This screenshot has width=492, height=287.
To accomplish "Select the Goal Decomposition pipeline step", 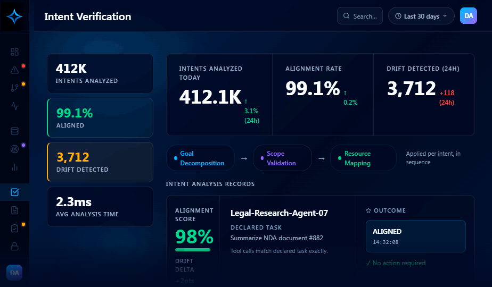I will pyautogui.click(x=201, y=158).
